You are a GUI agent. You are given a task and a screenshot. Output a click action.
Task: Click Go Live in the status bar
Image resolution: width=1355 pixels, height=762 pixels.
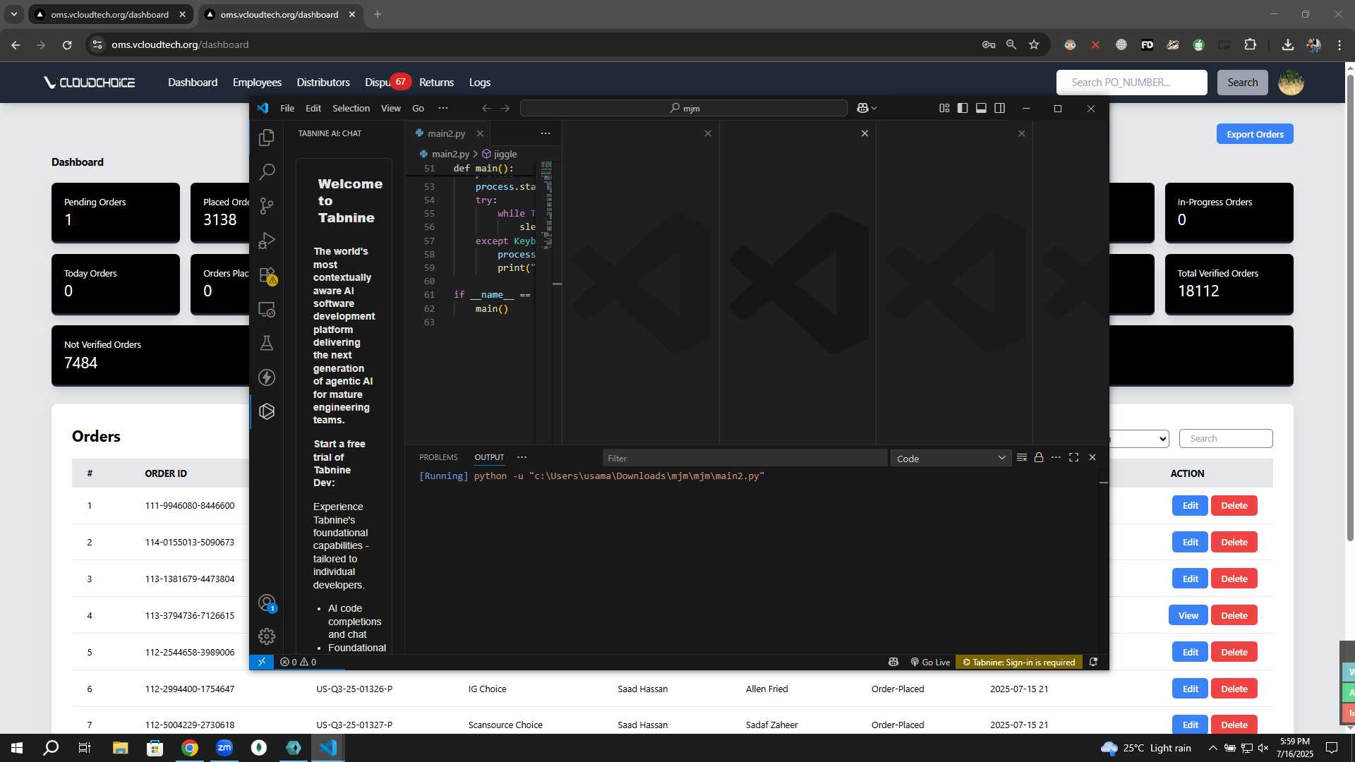pos(930,662)
